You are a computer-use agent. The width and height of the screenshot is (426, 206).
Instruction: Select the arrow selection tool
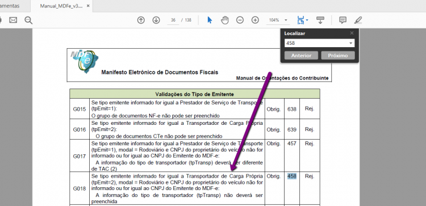click(x=210, y=20)
